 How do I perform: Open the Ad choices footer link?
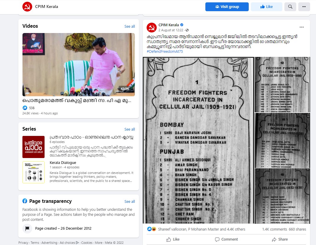pyautogui.click(x=69, y=243)
